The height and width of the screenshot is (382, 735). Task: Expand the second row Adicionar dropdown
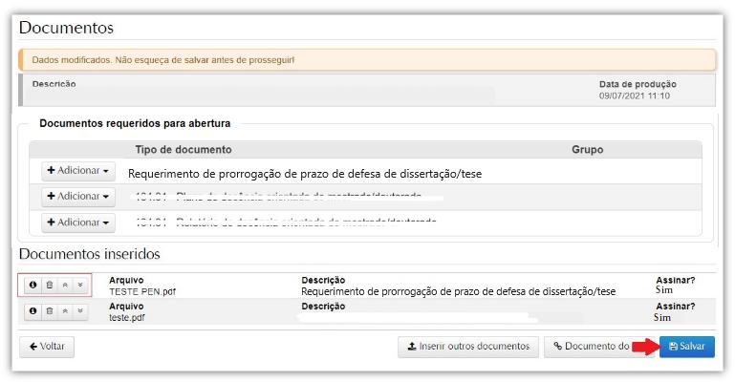[77, 196]
